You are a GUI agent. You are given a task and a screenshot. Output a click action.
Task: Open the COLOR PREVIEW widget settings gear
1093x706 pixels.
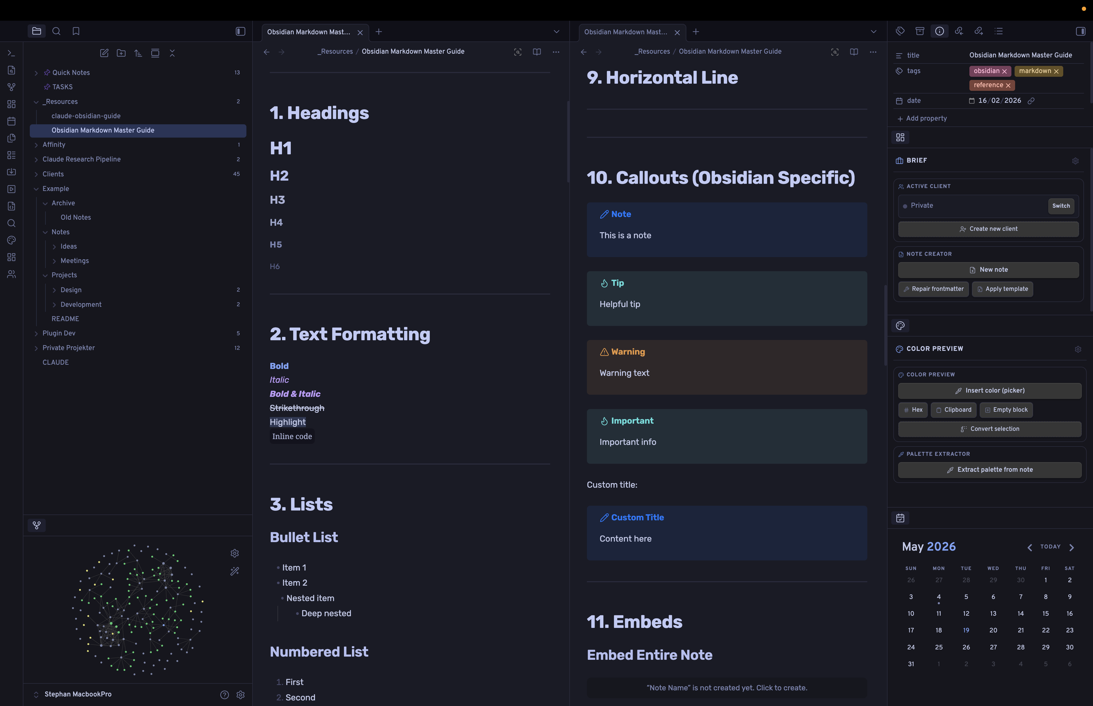(x=1078, y=349)
